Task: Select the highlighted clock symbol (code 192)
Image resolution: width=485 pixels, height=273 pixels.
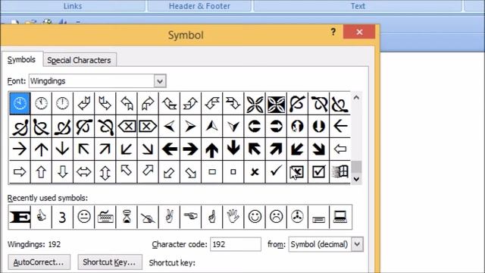Action: tap(20, 103)
